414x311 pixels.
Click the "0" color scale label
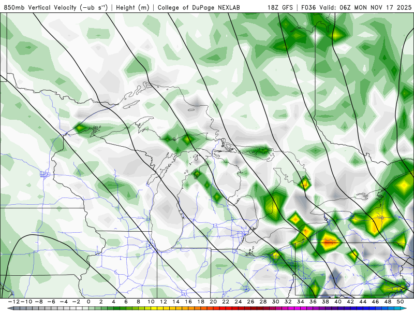(x=88, y=302)
